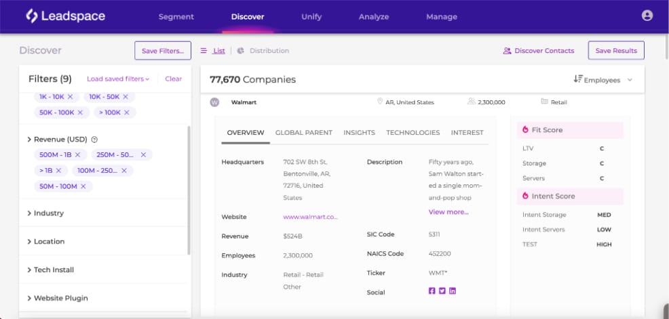The width and height of the screenshot is (669, 319).
Task: Click View more... in the Description
Action: click(448, 212)
